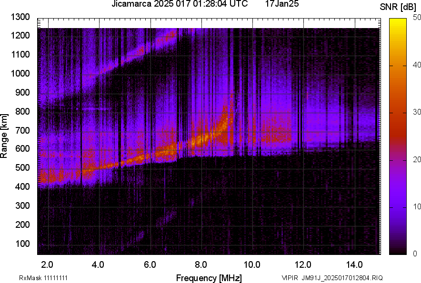The height and width of the screenshot is (283, 421).
Task: Click the 30 tick label on the colorbar
Action: (417, 112)
